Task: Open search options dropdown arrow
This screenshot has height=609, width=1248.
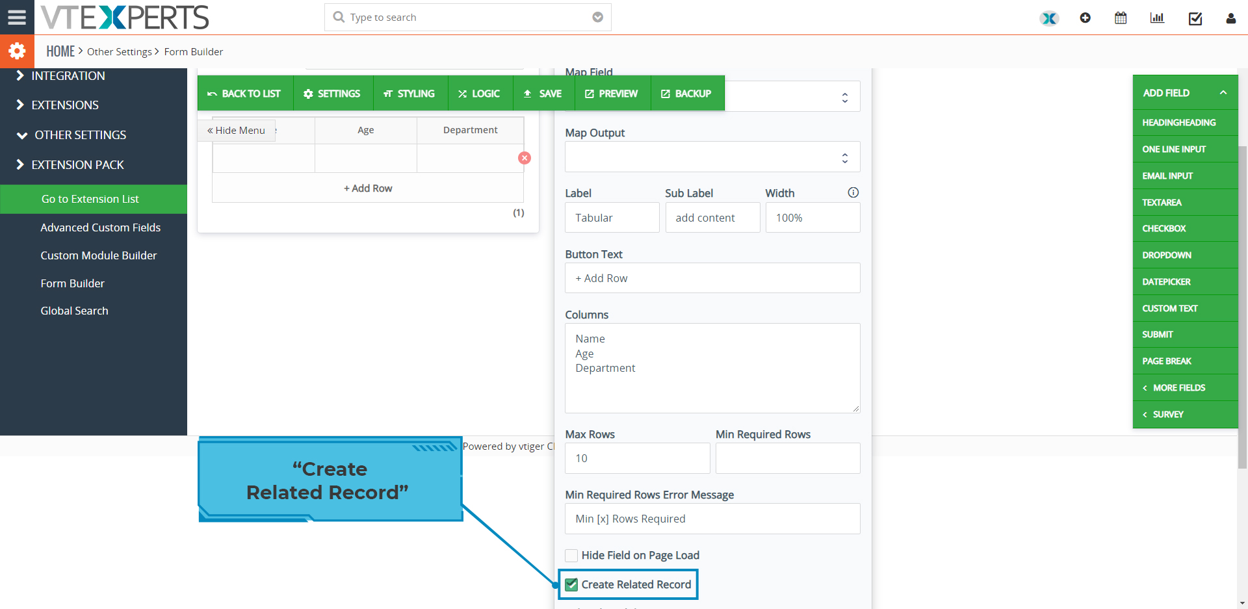Action: [x=597, y=17]
